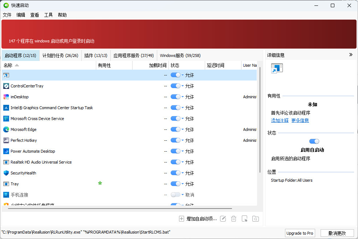Click the 加载时间 column header
This screenshot has width=358, height=239.
click(151, 65)
